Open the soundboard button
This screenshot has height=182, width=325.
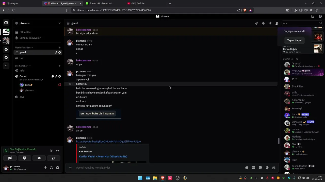[x=54, y=158]
